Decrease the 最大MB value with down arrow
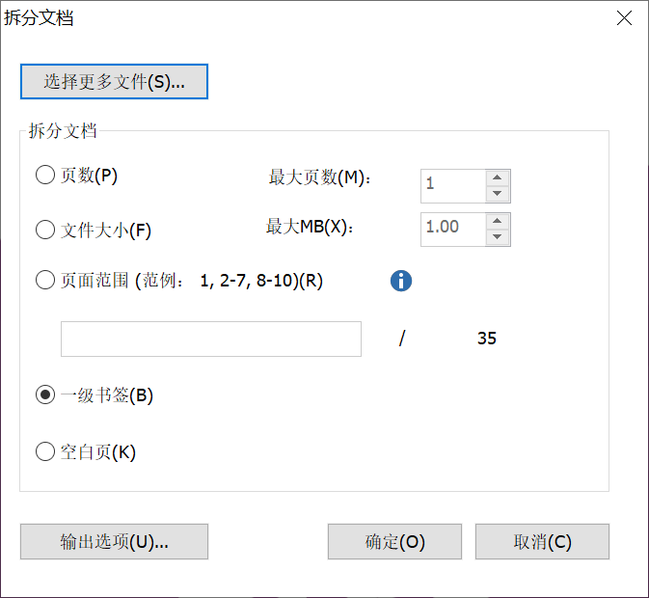This screenshot has height=598, width=649. point(497,237)
